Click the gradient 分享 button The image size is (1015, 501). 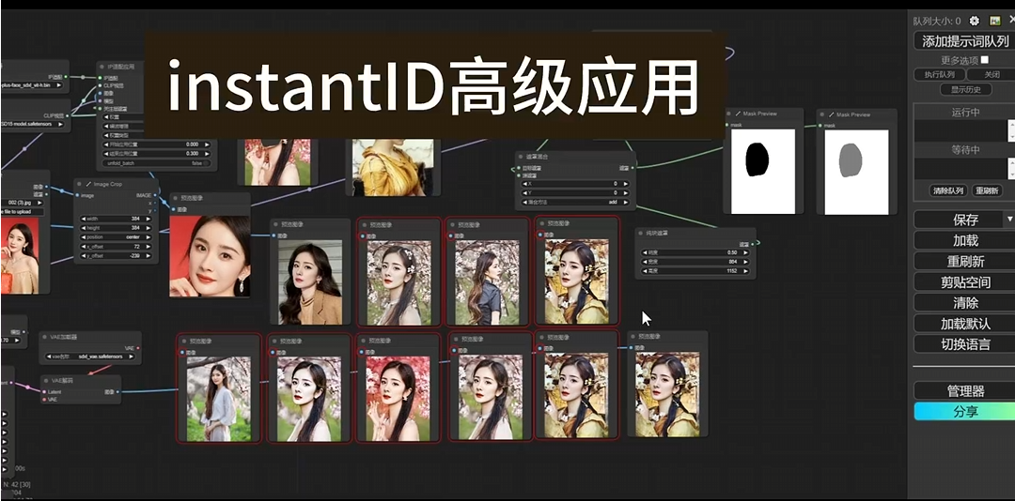(964, 411)
